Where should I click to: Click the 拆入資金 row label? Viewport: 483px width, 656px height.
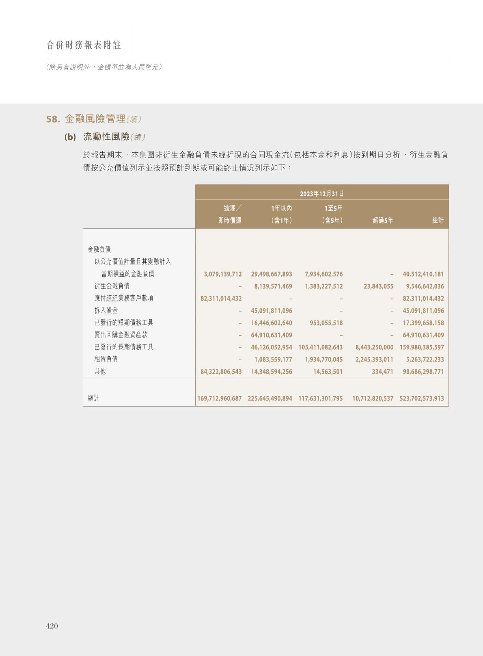tap(106, 310)
